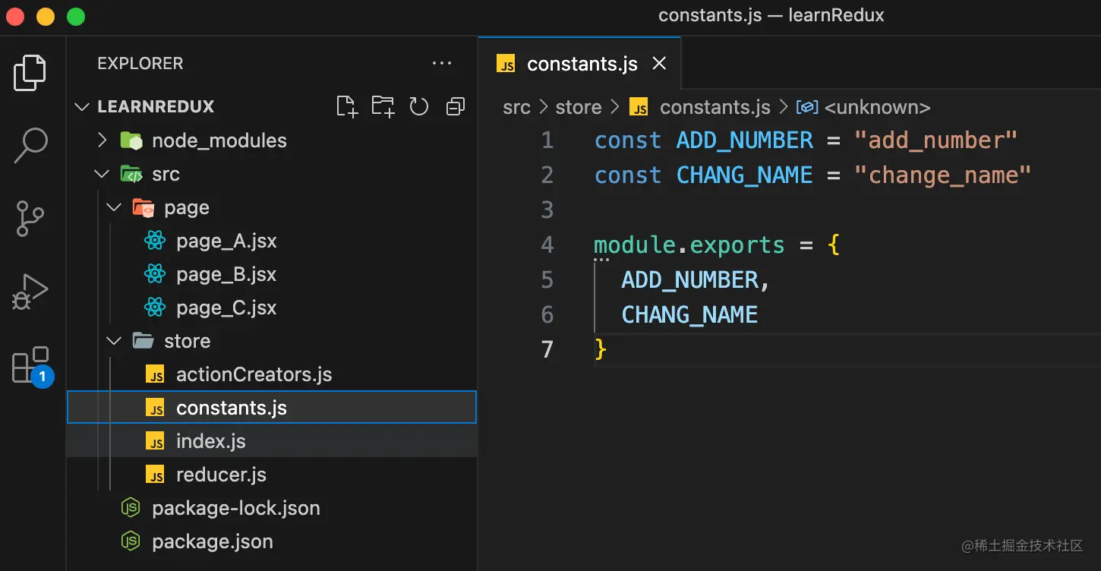Open the Extensions view

pyautogui.click(x=30, y=364)
